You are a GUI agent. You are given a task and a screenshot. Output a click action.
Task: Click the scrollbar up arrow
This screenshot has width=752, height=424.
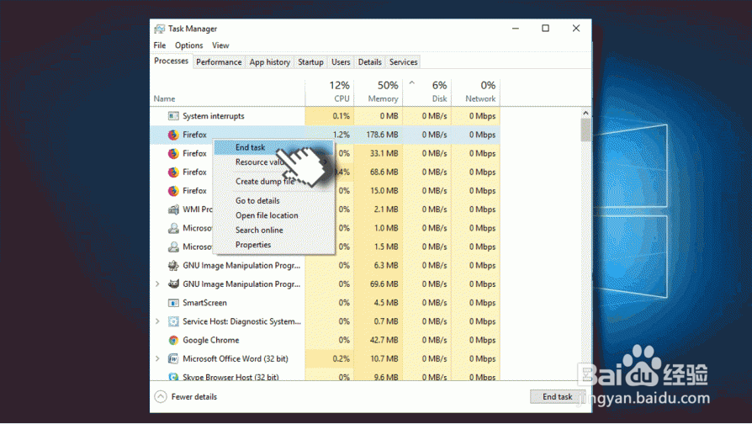point(585,114)
